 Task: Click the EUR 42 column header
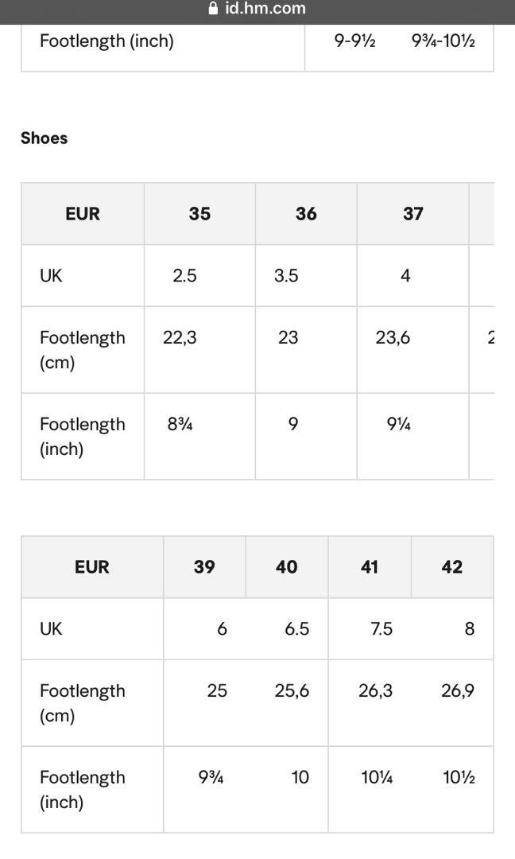(x=452, y=567)
